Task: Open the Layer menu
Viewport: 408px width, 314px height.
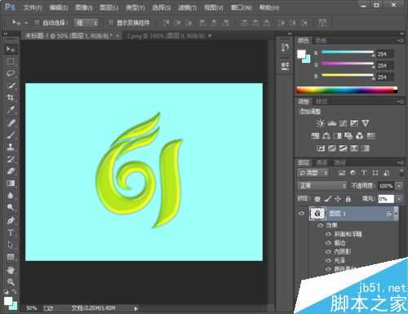Action: 109,8
